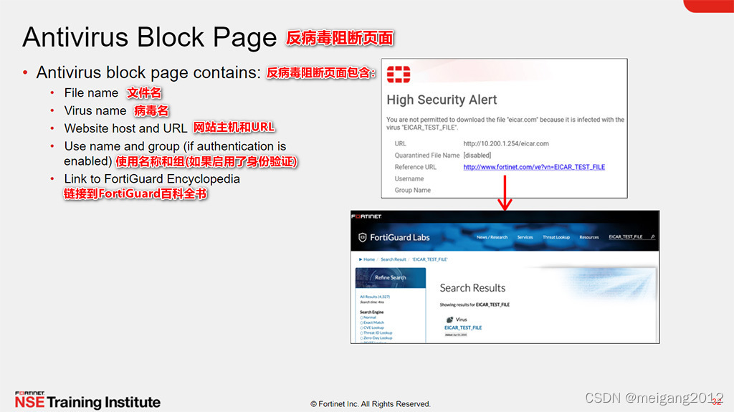The width and height of the screenshot is (734, 412).
Task: Open the fortinet.com Reference URL link
Action: pyautogui.click(x=534, y=167)
